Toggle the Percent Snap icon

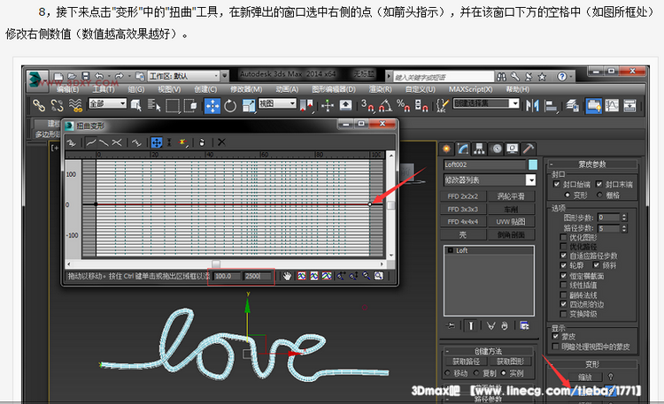tap(403, 105)
